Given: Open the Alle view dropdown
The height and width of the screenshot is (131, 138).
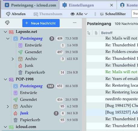Looking at the screenshot, I should [79, 14].
